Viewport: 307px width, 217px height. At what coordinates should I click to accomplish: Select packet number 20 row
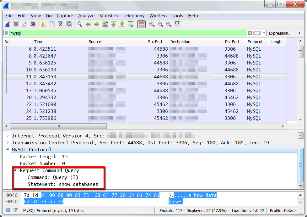click(145, 97)
